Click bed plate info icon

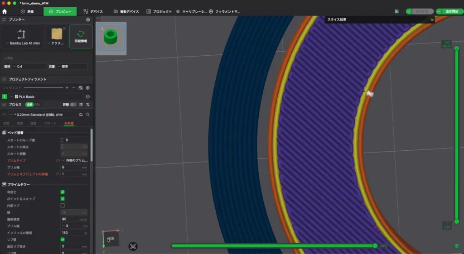[64, 29]
